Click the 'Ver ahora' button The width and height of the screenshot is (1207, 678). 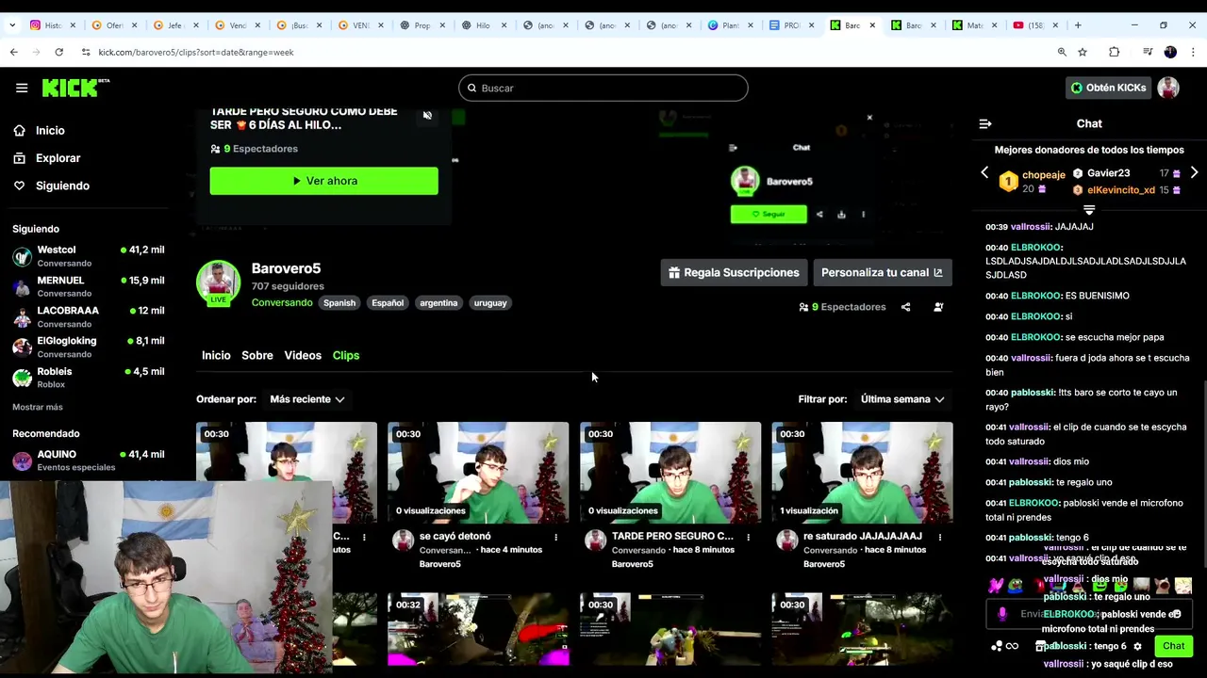[323, 181]
